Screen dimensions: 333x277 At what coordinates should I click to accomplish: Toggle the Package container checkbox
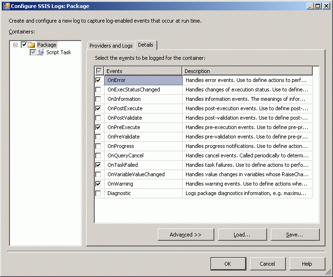tap(24, 45)
